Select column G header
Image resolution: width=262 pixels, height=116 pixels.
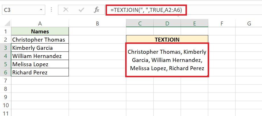[x=249, y=24]
